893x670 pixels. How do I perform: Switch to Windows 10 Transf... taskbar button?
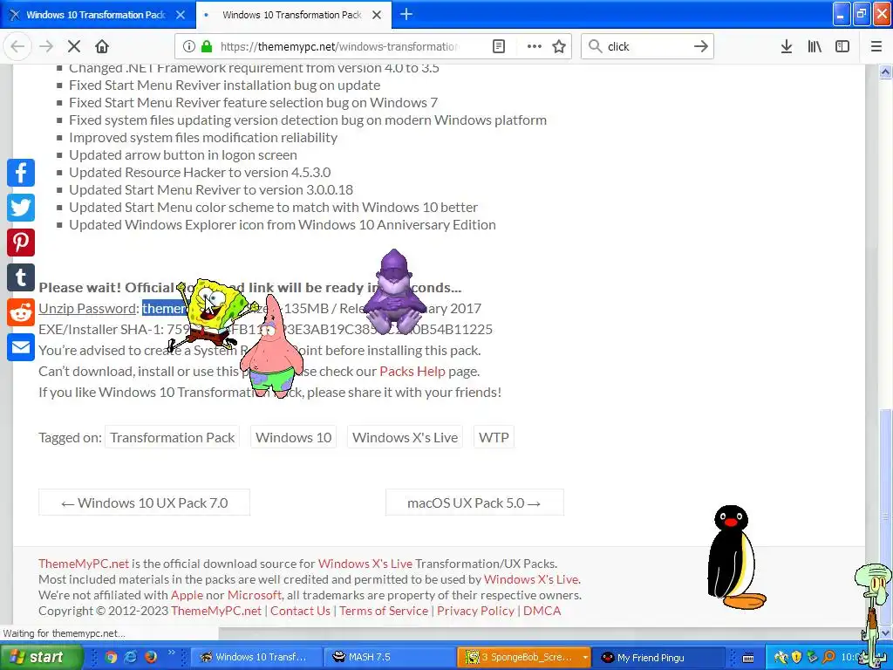pyautogui.click(x=255, y=657)
